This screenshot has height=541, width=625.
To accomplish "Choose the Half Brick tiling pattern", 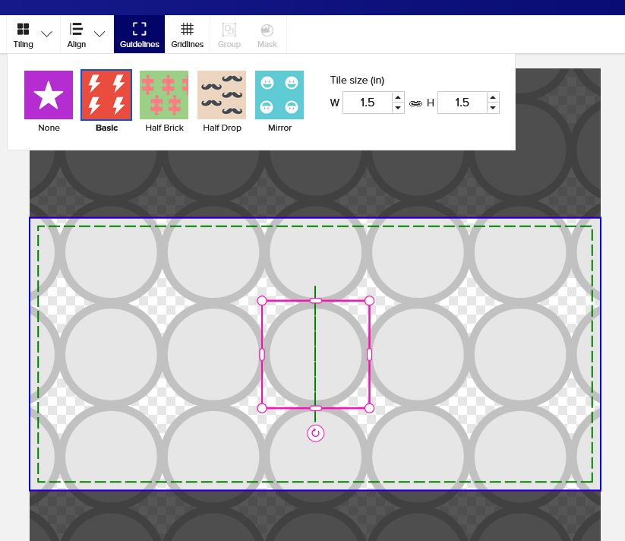I will coord(164,95).
